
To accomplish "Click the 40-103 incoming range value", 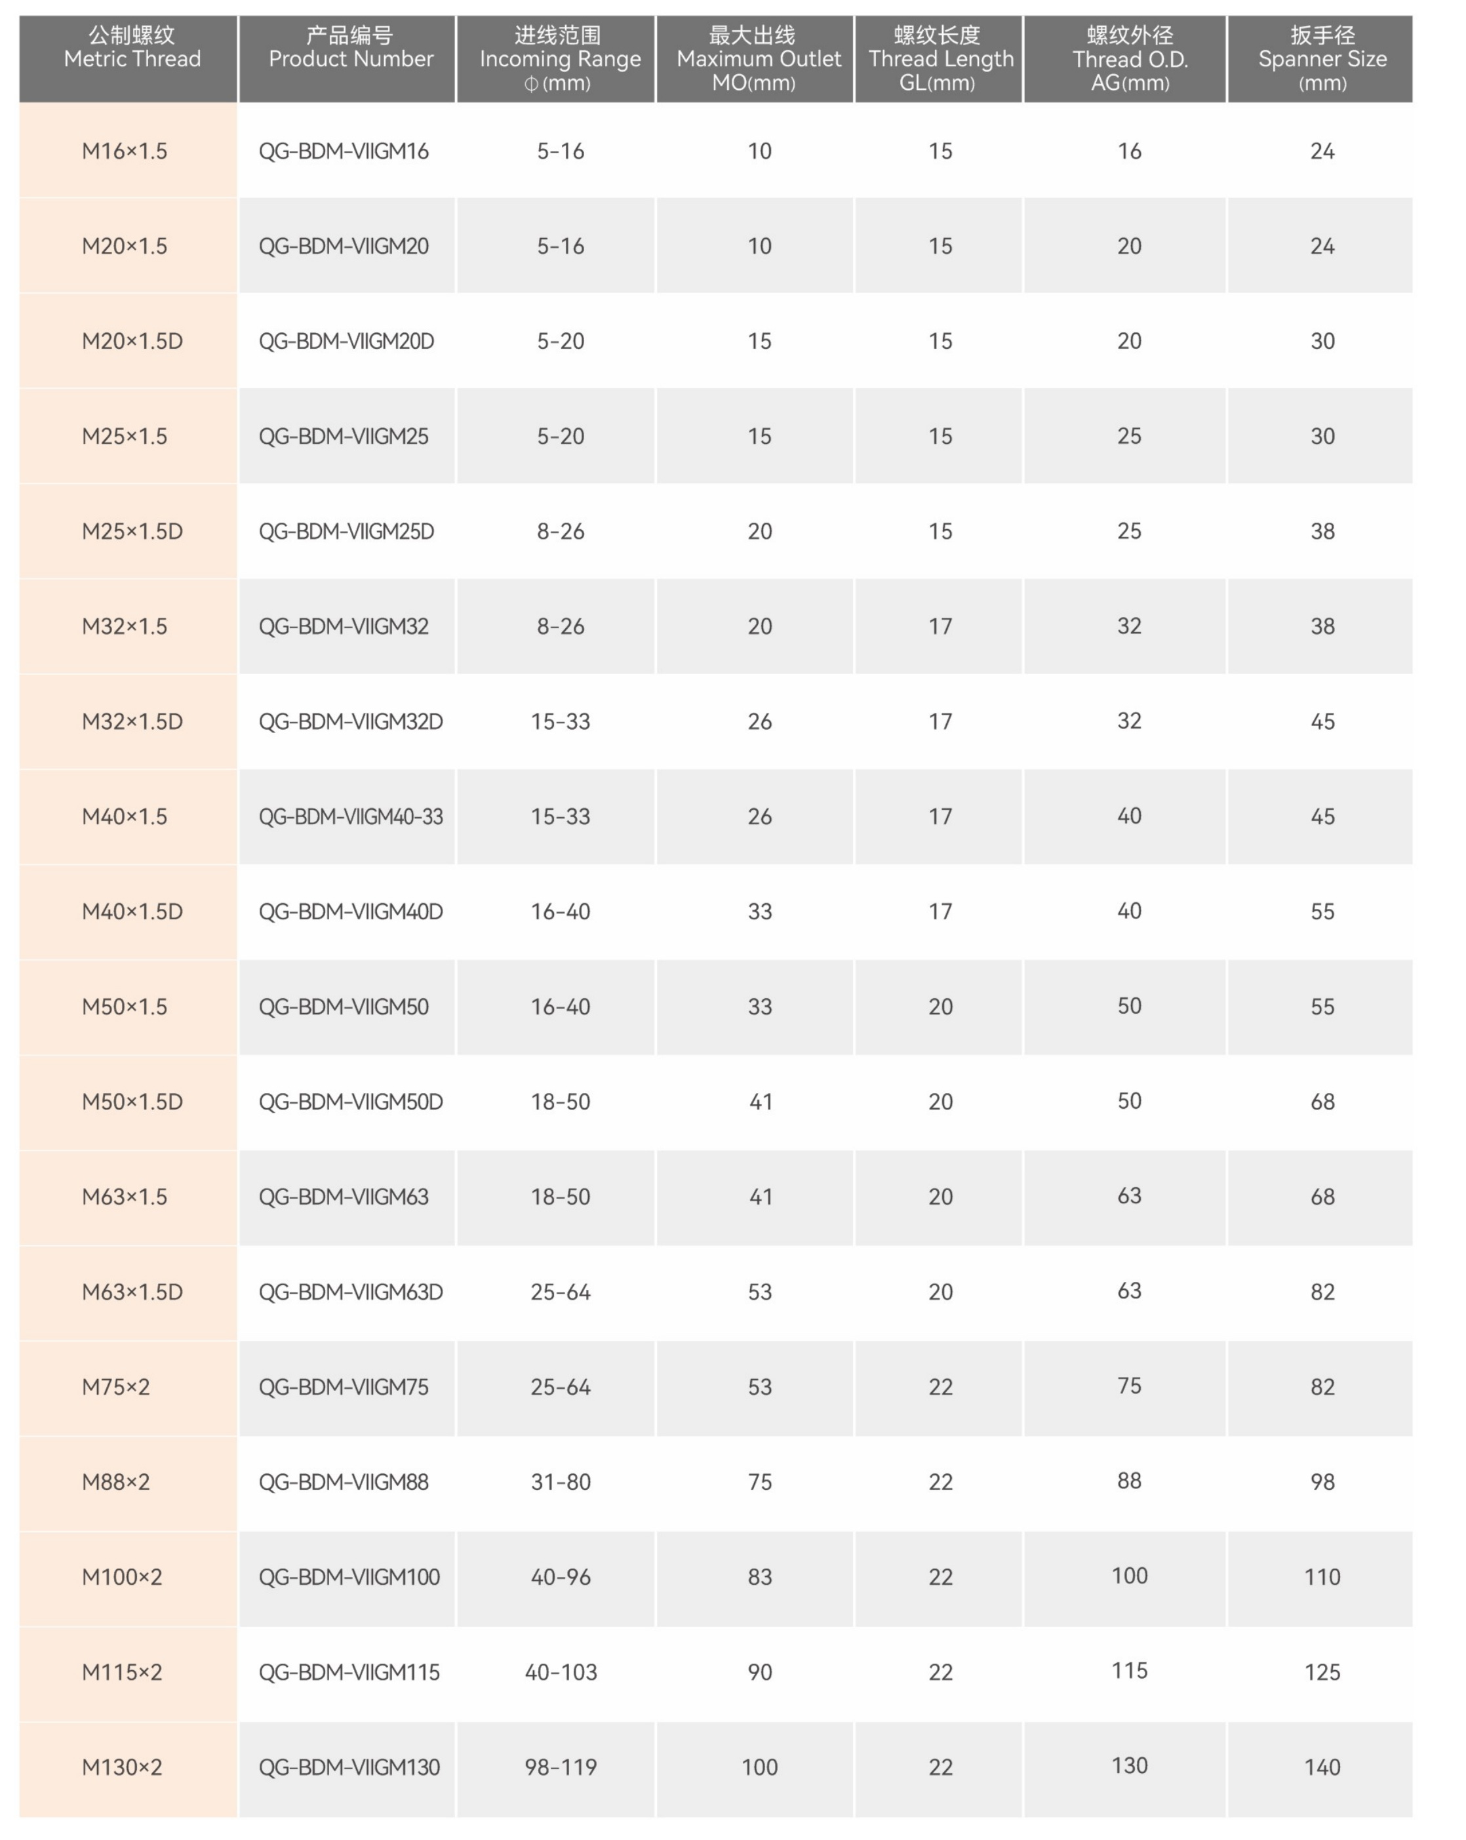I will point(561,1672).
